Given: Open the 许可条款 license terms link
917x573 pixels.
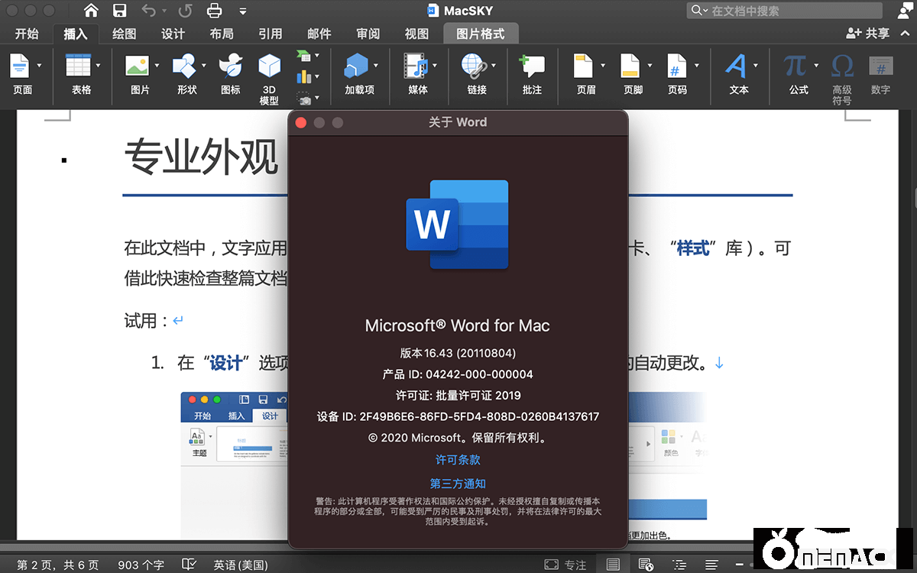Looking at the screenshot, I should [x=458, y=460].
